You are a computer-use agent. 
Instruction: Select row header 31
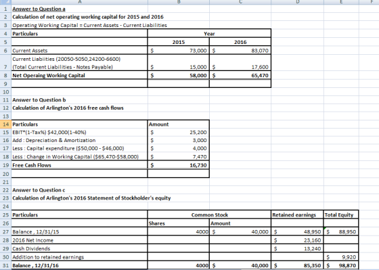click(x=5, y=265)
